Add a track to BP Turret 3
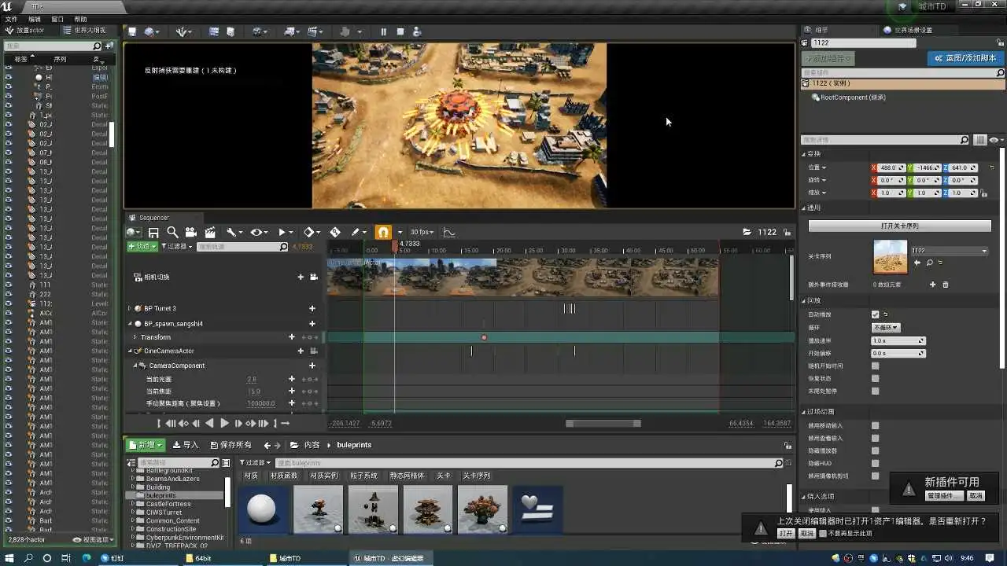 click(312, 309)
